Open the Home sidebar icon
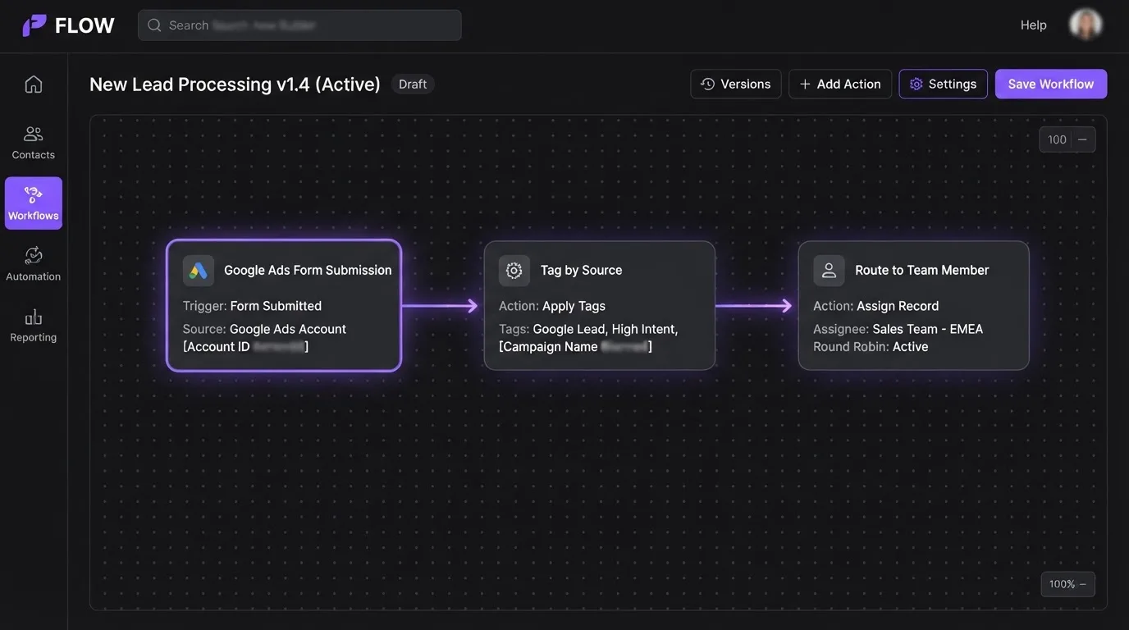This screenshot has width=1129, height=630. tap(34, 84)
